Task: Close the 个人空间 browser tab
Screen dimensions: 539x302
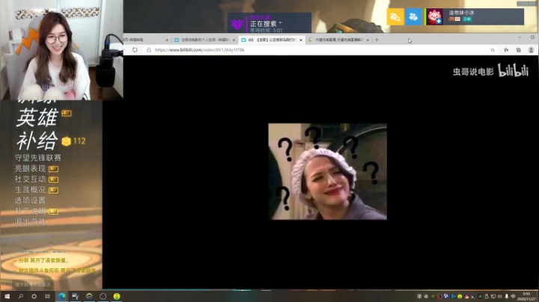Action: (x=234, y=40)
